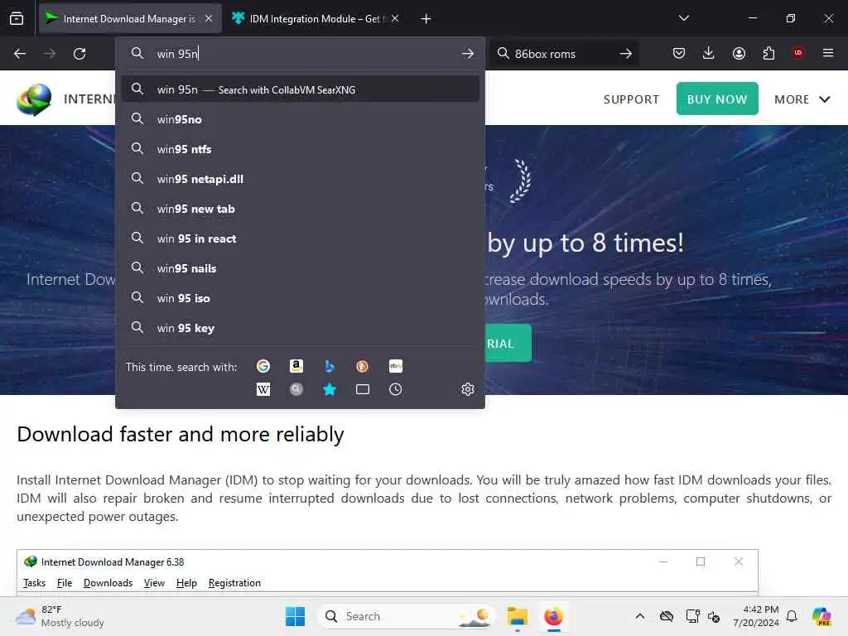Select the win95 netapi.dll suggestion

(300, 179)
